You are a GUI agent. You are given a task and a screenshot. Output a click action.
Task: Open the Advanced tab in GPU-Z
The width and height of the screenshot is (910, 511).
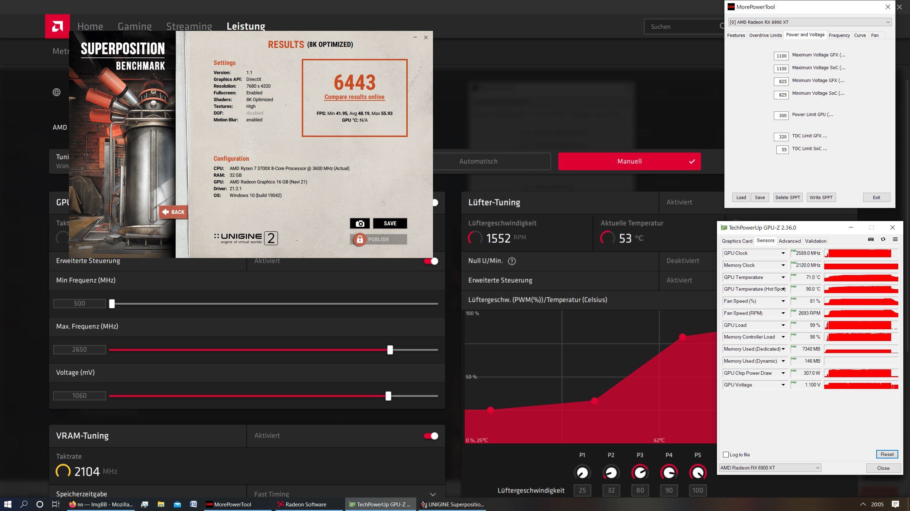789,241
